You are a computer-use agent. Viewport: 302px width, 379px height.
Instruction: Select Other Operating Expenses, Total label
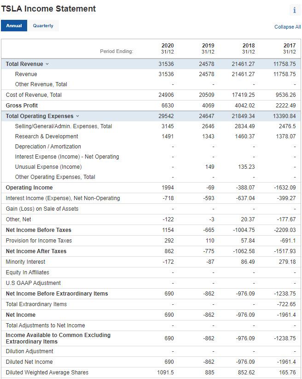click(x=55, y=177)
